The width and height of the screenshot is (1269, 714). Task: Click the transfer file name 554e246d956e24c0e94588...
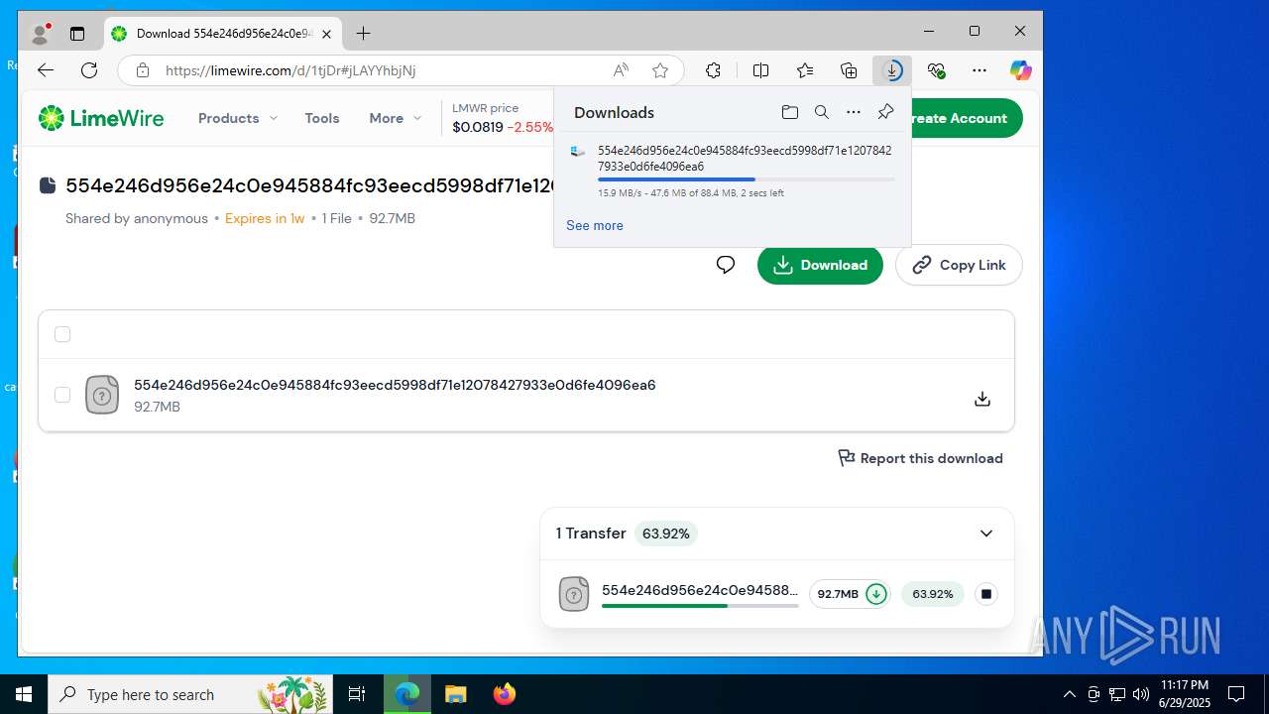click(x=700, y=590)
